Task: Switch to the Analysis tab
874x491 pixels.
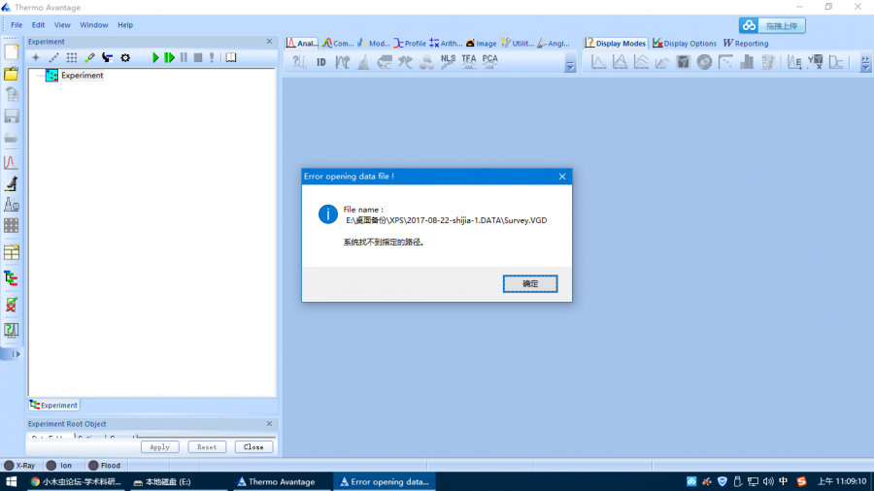Action: pos(302,43)
